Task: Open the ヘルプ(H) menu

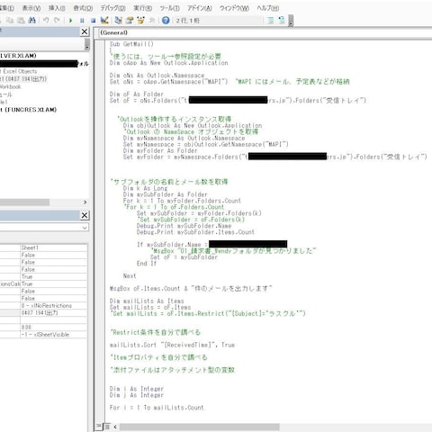Action: pyautogui.click(x=267, y=8)
